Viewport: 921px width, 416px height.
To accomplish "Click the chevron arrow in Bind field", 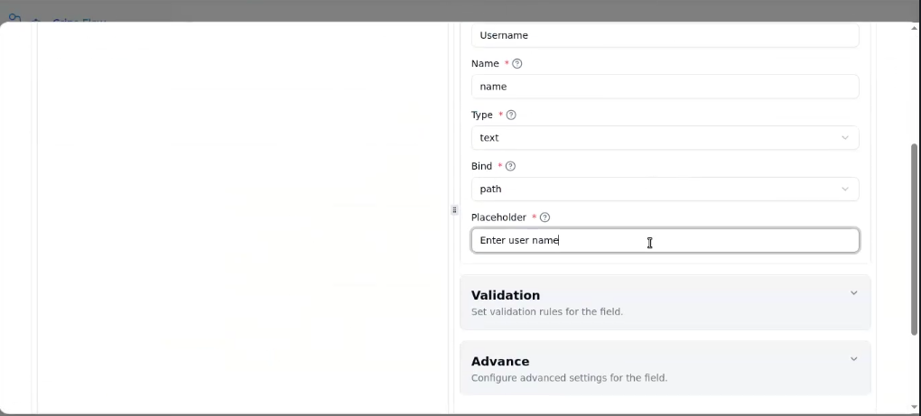I will pyautogui.click(x=845, y=190).
